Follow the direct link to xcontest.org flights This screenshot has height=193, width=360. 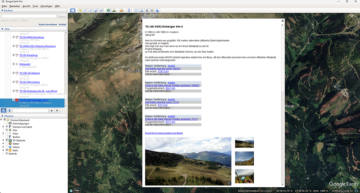(x=164, y=133)
